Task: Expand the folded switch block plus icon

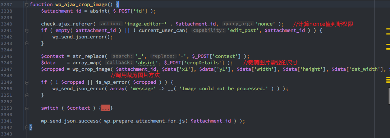Action: coord(27,108)
